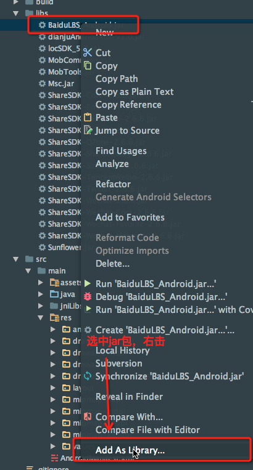Click the main folder icon
The width and height of the screenshot is (253, 470).
[x=42, y=270]
